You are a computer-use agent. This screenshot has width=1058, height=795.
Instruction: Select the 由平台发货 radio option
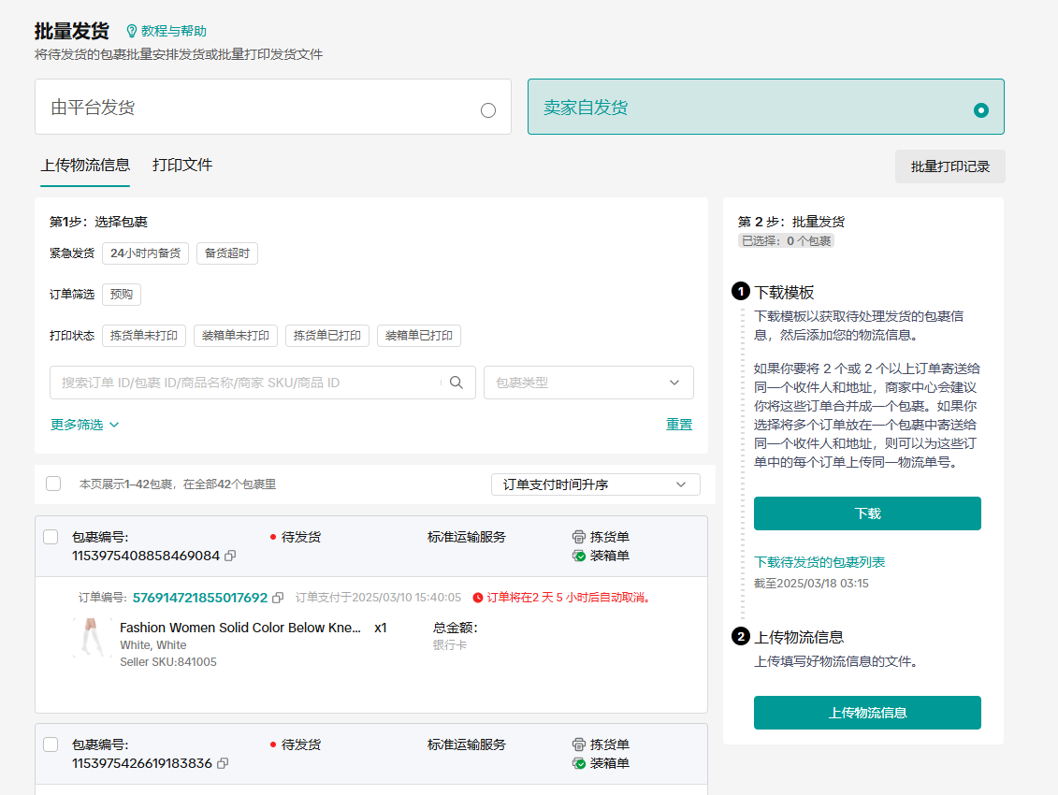[487, 110]
